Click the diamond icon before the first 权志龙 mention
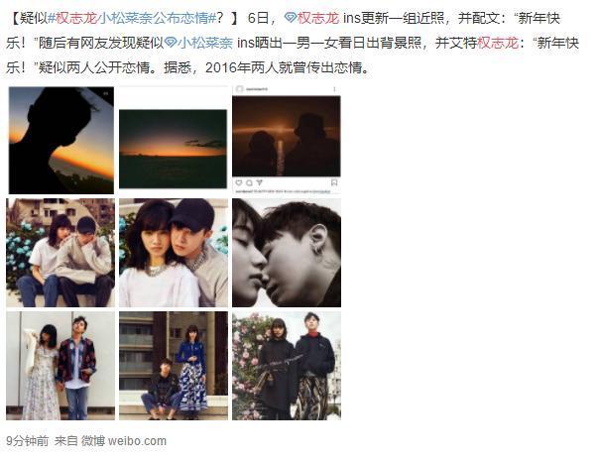Screen dimensions: 600x460 point(291,18)
